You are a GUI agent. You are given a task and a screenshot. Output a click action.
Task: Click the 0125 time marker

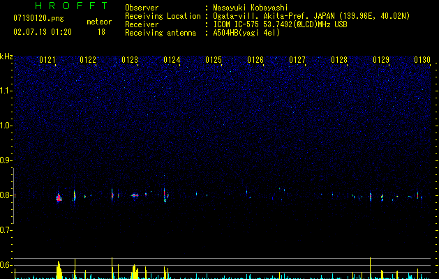[x=214, y=60]
